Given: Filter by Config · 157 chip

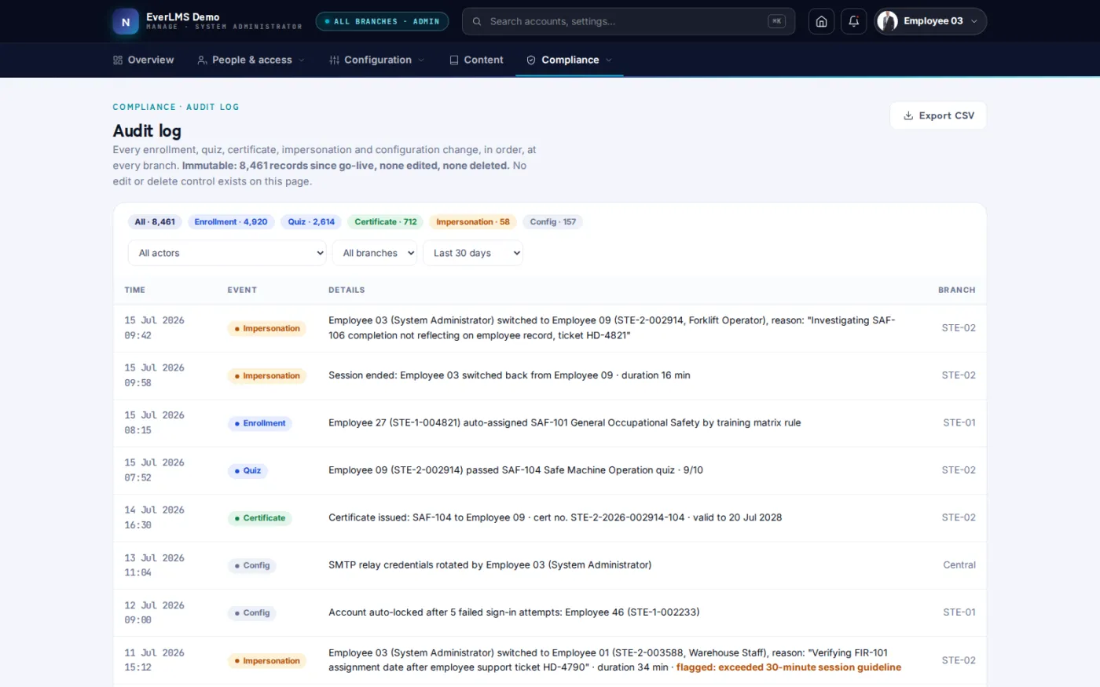Looking at the screenshot, I should click(552, 222).
